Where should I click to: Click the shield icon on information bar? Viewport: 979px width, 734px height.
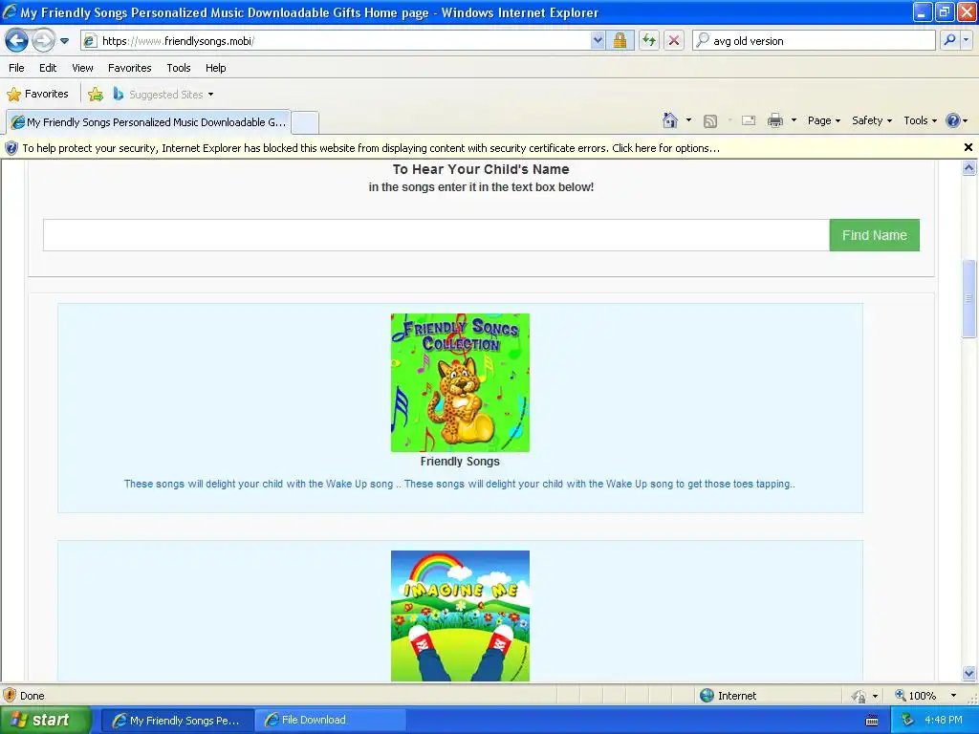coord(11,148)
